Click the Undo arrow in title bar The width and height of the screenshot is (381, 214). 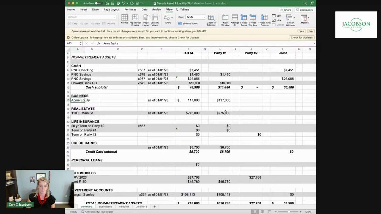coord(124,3)
